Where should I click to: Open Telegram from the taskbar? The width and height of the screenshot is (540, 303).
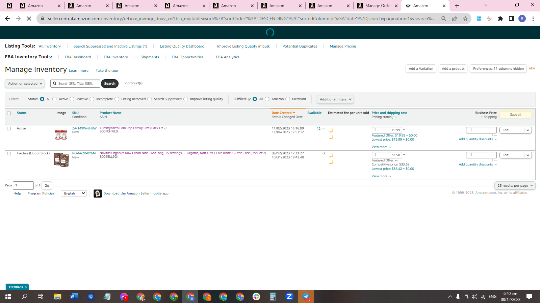tap(306, 297)
